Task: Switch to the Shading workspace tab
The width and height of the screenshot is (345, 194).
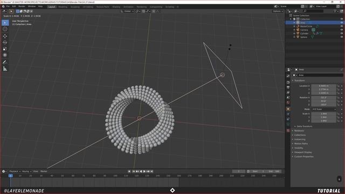Action: click(x=116, y=7)
